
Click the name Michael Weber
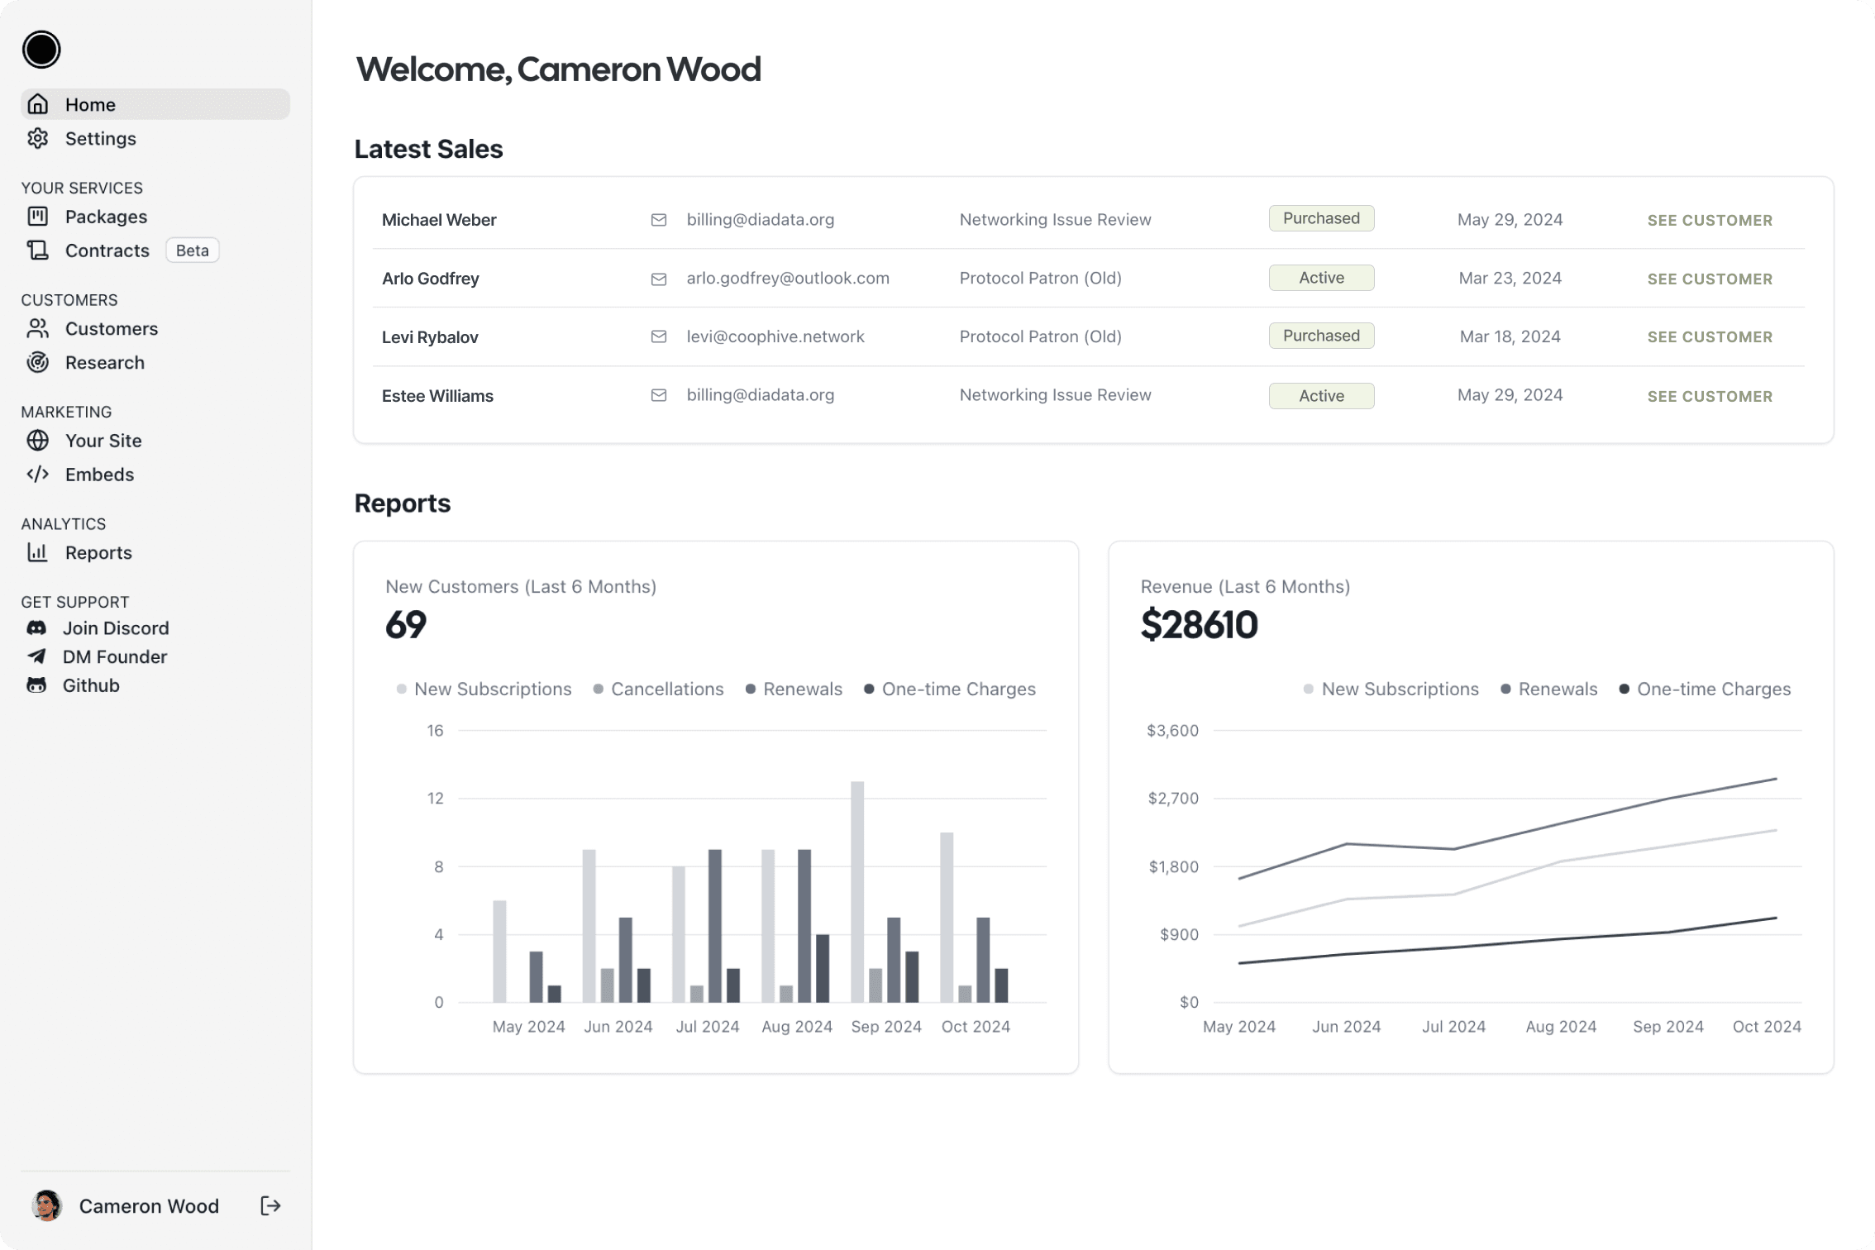[439, 220]
